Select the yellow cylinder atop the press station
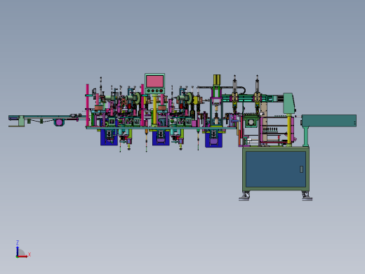Image resolution: width=365 pixels, height=274 pixels. [217, 80]
